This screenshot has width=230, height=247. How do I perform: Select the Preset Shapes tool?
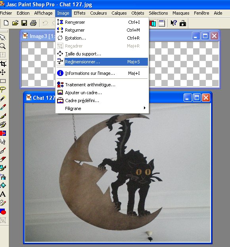tap(3, 211)
